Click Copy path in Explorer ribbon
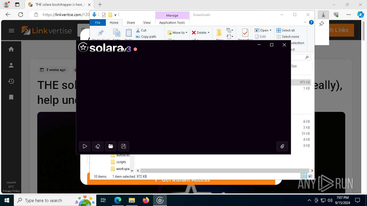 click(x=146, y=37)
